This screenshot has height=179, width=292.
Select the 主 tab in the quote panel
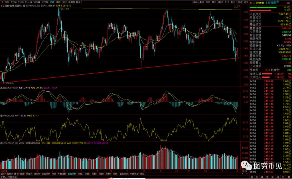283,177
